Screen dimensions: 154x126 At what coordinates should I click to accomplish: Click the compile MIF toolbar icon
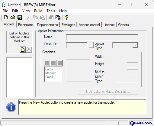pos(58,18)
